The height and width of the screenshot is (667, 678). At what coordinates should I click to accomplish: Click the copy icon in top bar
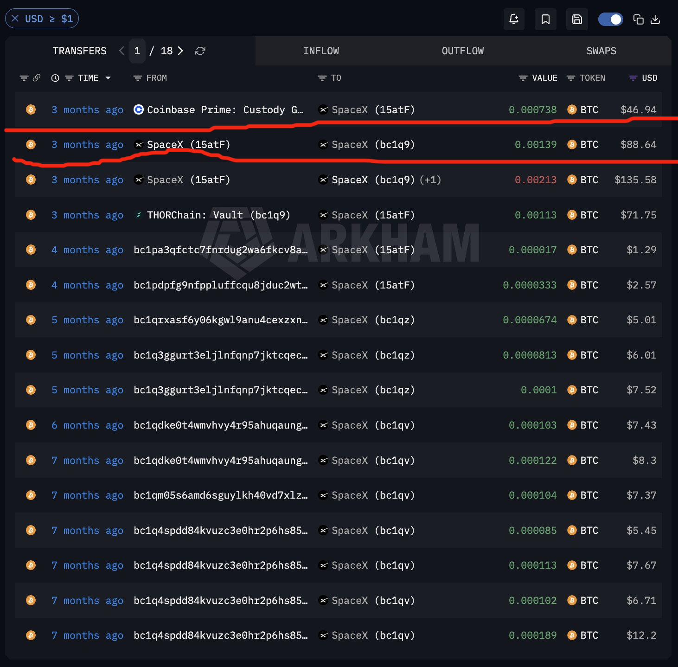(x=638, y=19)
